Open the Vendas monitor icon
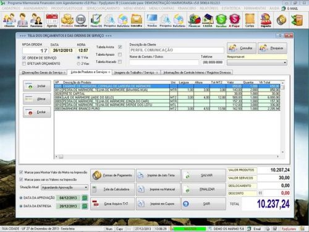 coord(152,20)
